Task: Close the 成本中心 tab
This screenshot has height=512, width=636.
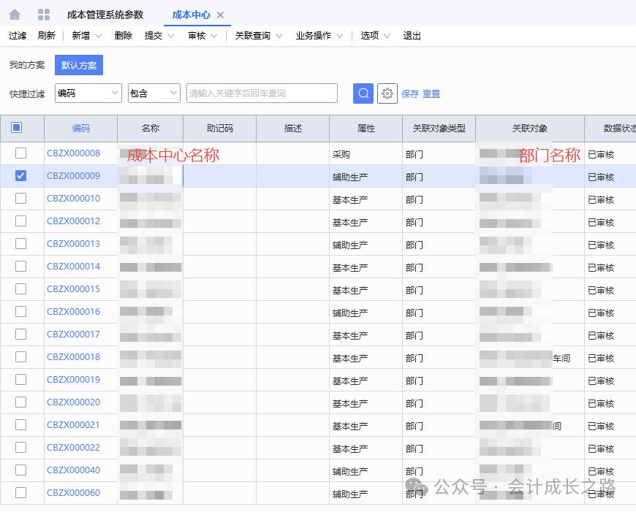Action: click(x=221, y=15)
